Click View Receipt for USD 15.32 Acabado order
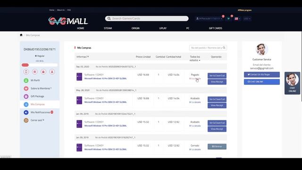Image resolution: width=302 pixels, height=170 pixels. click(x=217, y=129)
